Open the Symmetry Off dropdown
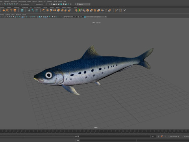189x142 pixels. [39, 4]
